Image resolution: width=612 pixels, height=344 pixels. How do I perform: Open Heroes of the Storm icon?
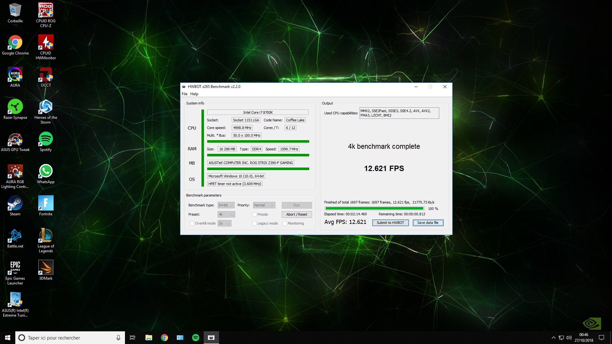coord(46,111)
